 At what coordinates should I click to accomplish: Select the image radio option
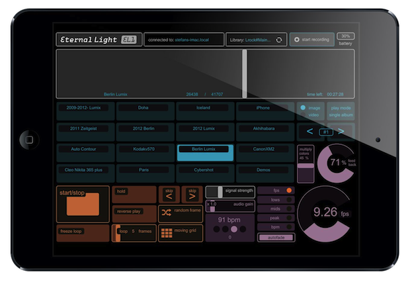[303, 107]
